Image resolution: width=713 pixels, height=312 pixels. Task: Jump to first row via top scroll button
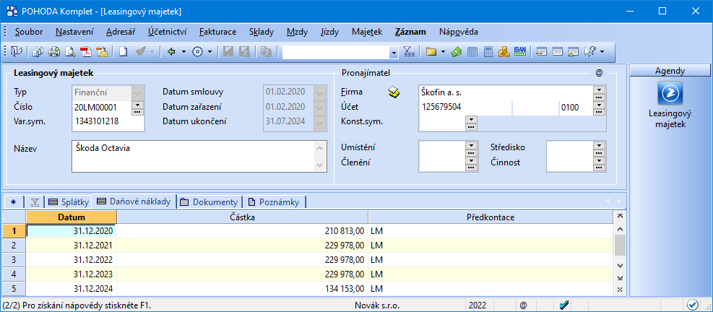pos(620,217)
